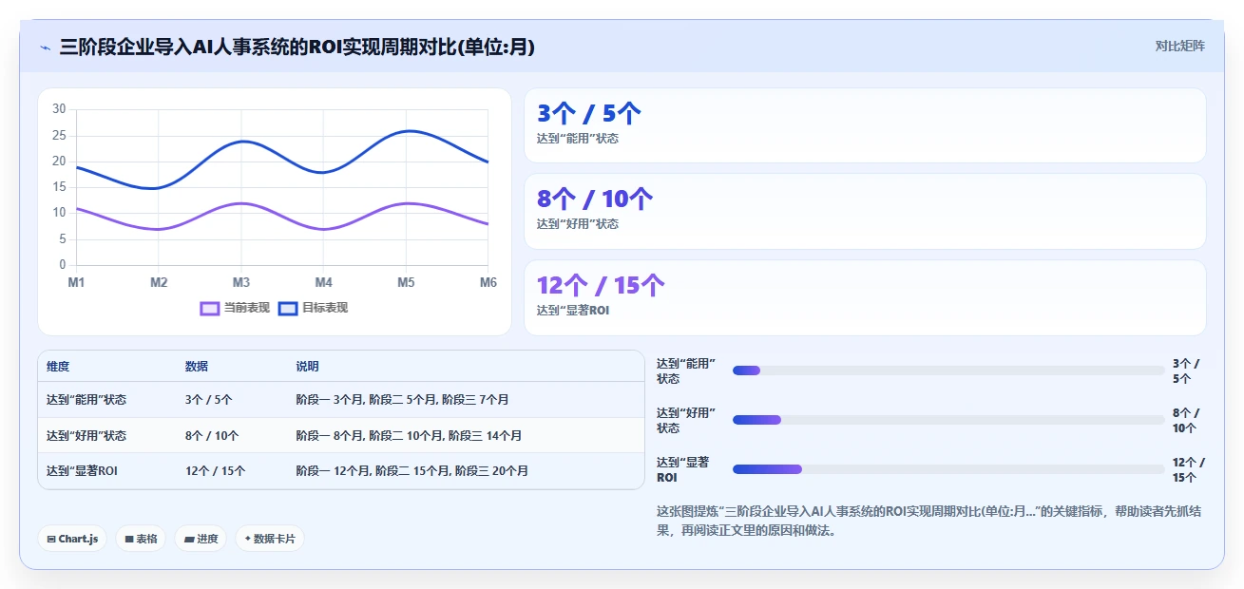Click table cell 12个 / 15个

coord(216,470)
